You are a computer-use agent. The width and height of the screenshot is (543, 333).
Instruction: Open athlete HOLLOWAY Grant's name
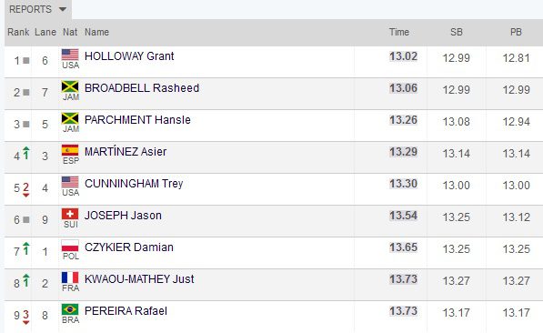click(129, 56)
